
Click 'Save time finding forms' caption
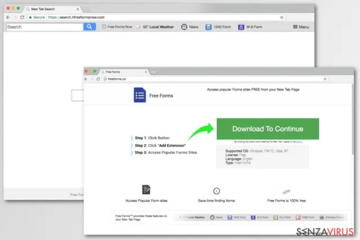217,201
